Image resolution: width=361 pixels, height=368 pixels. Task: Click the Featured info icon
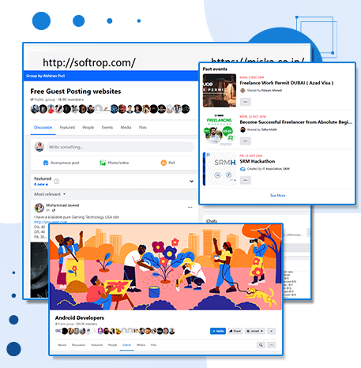tap(56, 181)
